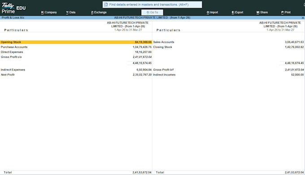Screen dimensions: 305x175
Task: Click the right Total amount 2,41,53,672.04
Action: (294, 172)
